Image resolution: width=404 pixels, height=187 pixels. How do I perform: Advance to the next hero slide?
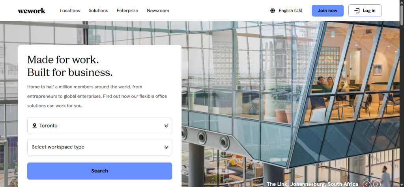(377, 184)
